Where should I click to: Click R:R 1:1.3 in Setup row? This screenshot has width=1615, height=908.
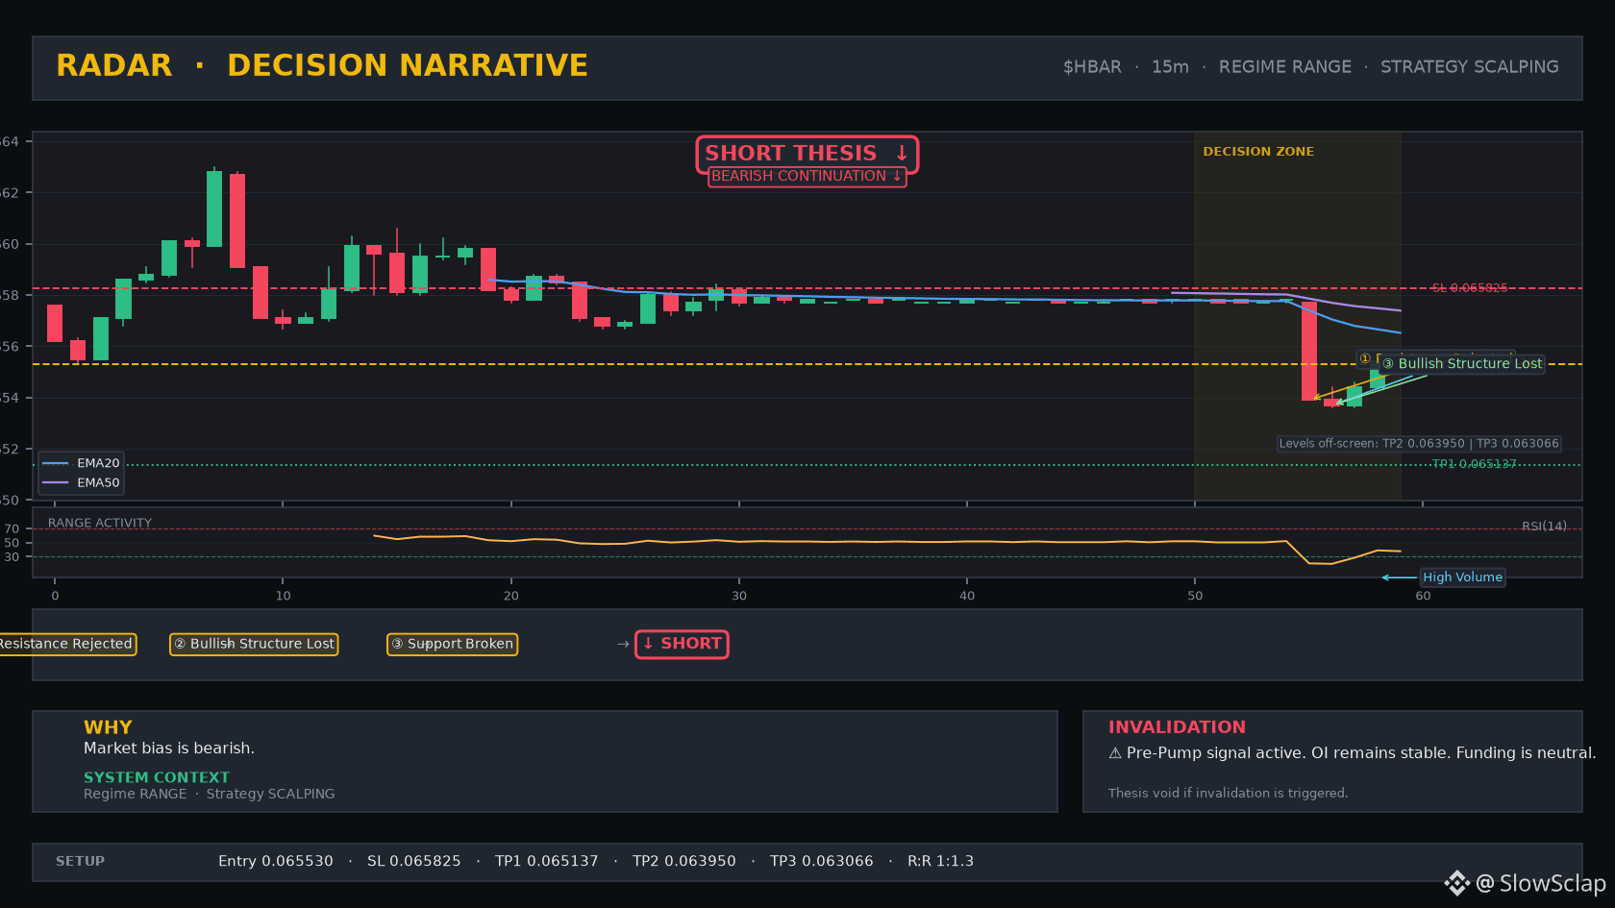[x=940, y=861]
